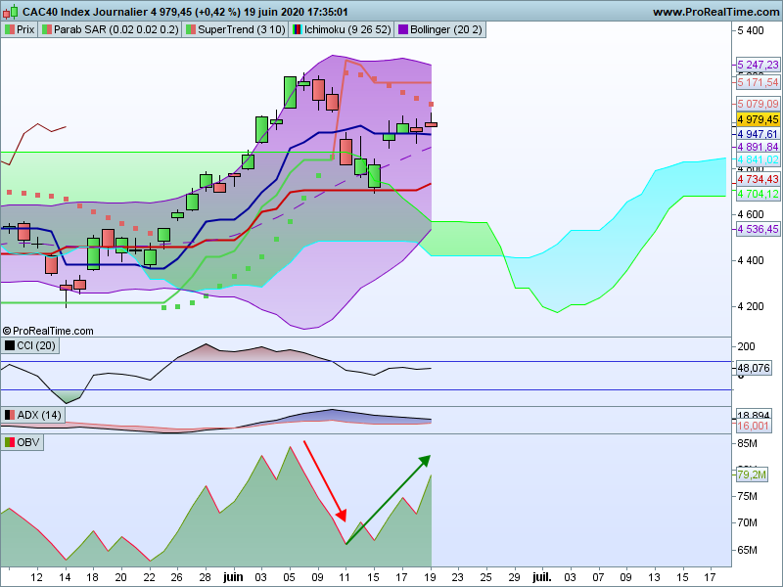783x587 pixels.
Task: Click date label 23 on time axis
Action: (x=457, y=577)
